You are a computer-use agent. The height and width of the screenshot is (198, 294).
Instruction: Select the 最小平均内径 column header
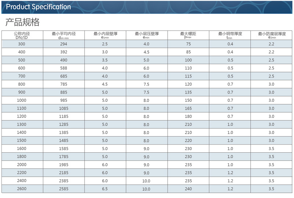coord(64,35)
